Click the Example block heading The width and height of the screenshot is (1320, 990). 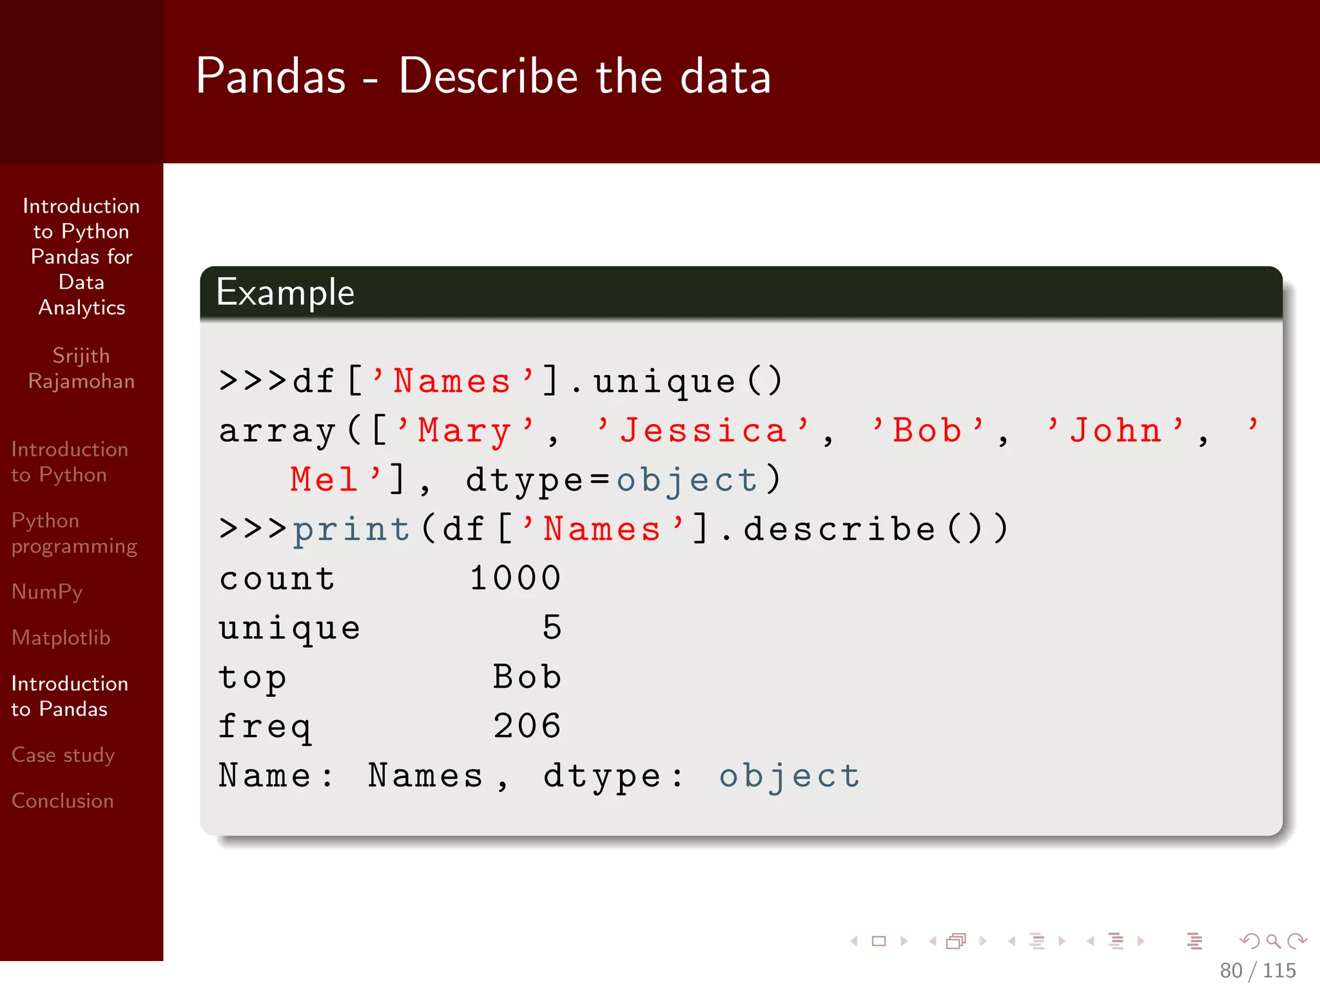[x=286, y=293]
